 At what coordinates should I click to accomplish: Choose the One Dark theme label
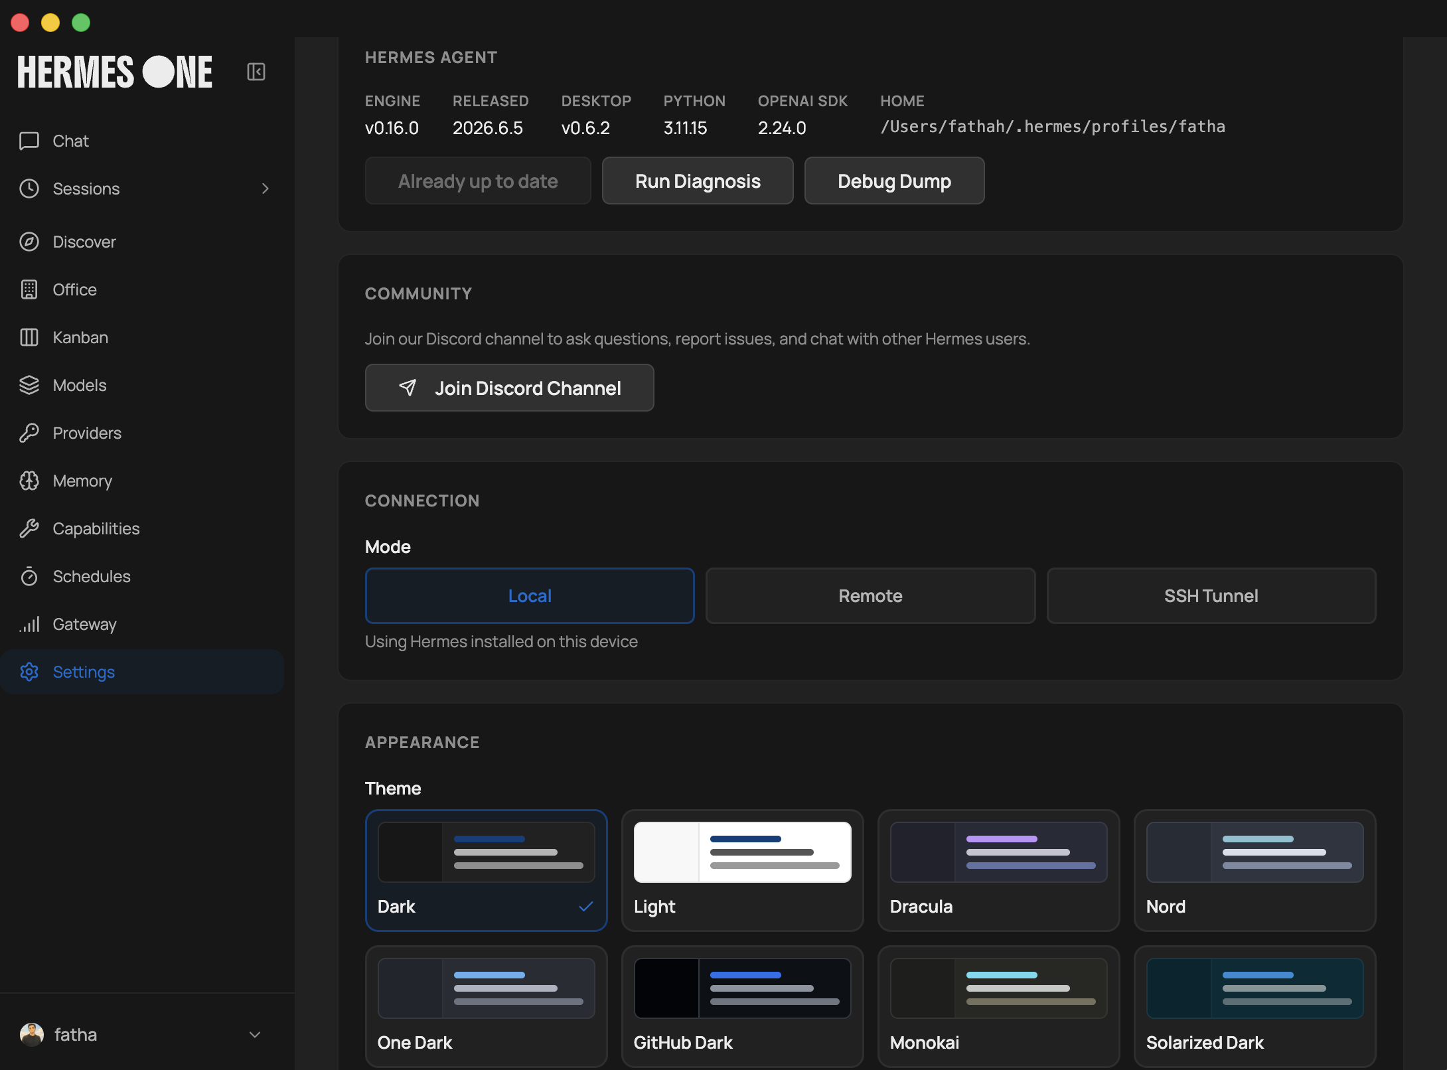tap(415, 1043)
